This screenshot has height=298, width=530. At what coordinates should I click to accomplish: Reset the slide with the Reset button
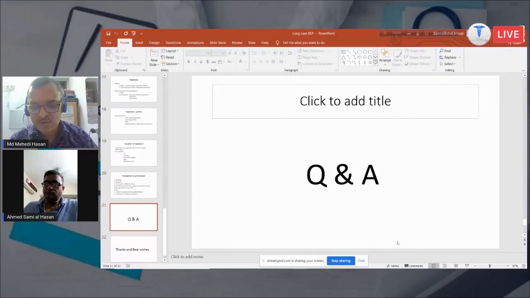(168, 58)
